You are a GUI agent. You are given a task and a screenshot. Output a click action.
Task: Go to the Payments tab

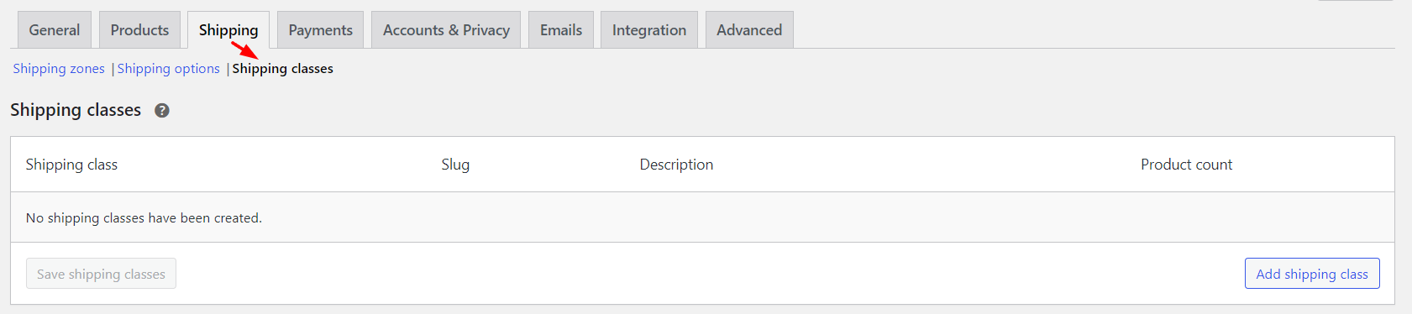[x=320, y=30]
